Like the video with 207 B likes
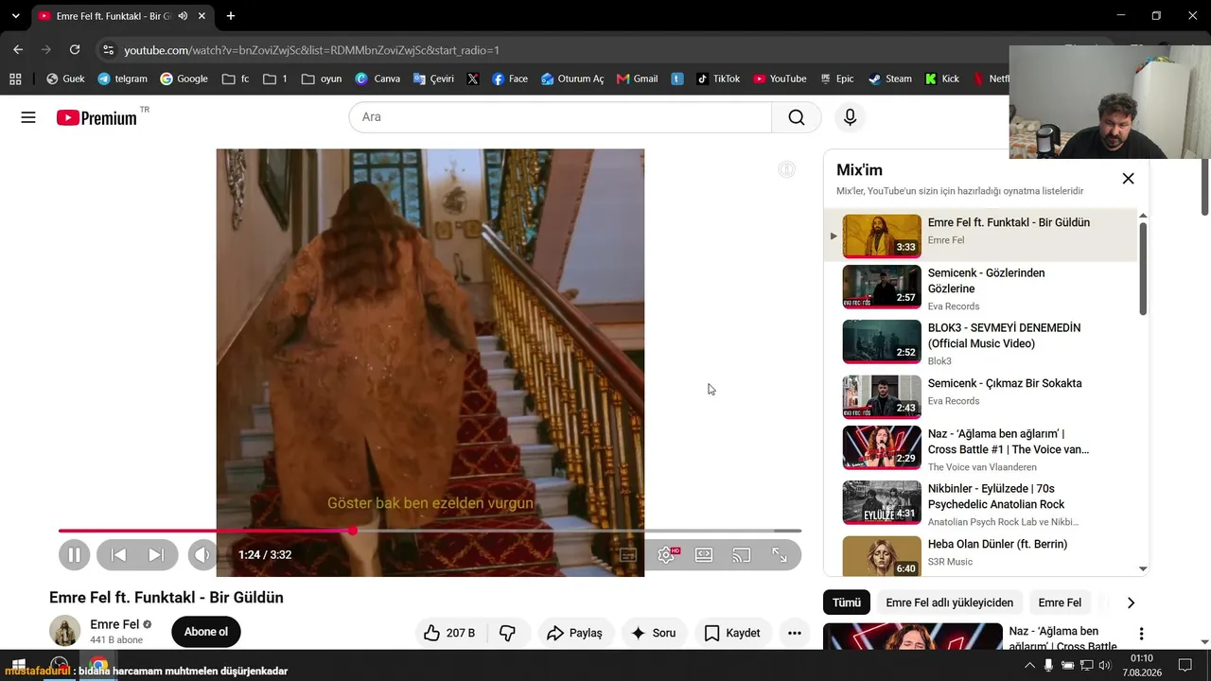The height and width of the screenshot is (681, 1211). pyautogui.click(x=449, y=633)
